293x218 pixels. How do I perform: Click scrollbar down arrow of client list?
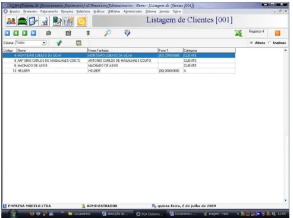point(285,200)
